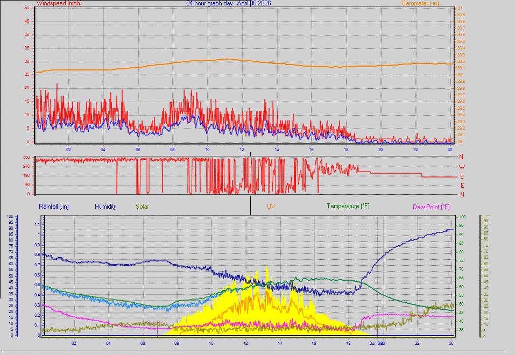Click the Sunrise marker label
The width and height of the screenshot is (515, 355).
(x=156, y=323)
